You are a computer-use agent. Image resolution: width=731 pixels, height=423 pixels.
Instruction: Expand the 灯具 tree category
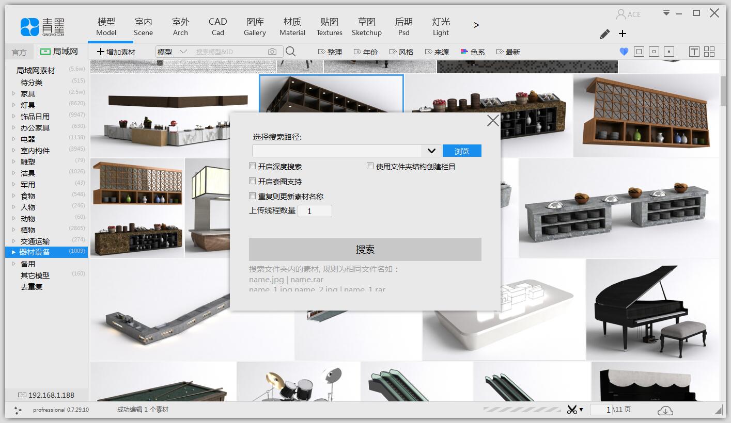click(13, 105)
